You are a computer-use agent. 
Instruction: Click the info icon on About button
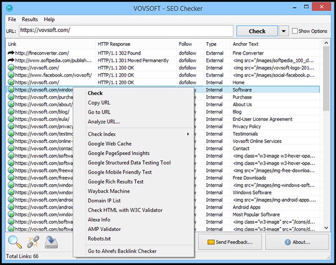[288, 242]
